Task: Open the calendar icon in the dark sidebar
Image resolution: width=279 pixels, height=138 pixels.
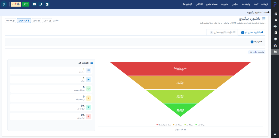Action: (275, 14)
